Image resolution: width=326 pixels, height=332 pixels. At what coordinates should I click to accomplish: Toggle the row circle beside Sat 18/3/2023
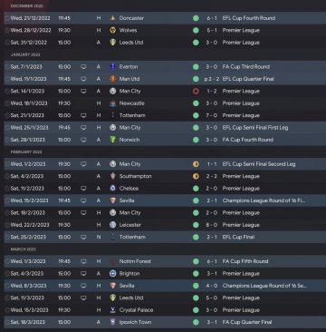(x=7, y=322)
